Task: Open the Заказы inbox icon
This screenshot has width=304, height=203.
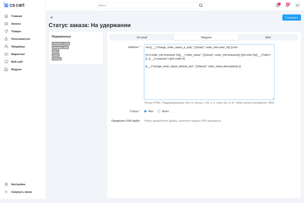Action: 6,24
